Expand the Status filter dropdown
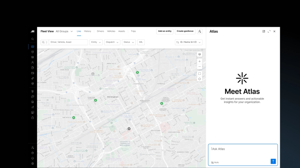300x168 pixels. click(x=129, y=42)
